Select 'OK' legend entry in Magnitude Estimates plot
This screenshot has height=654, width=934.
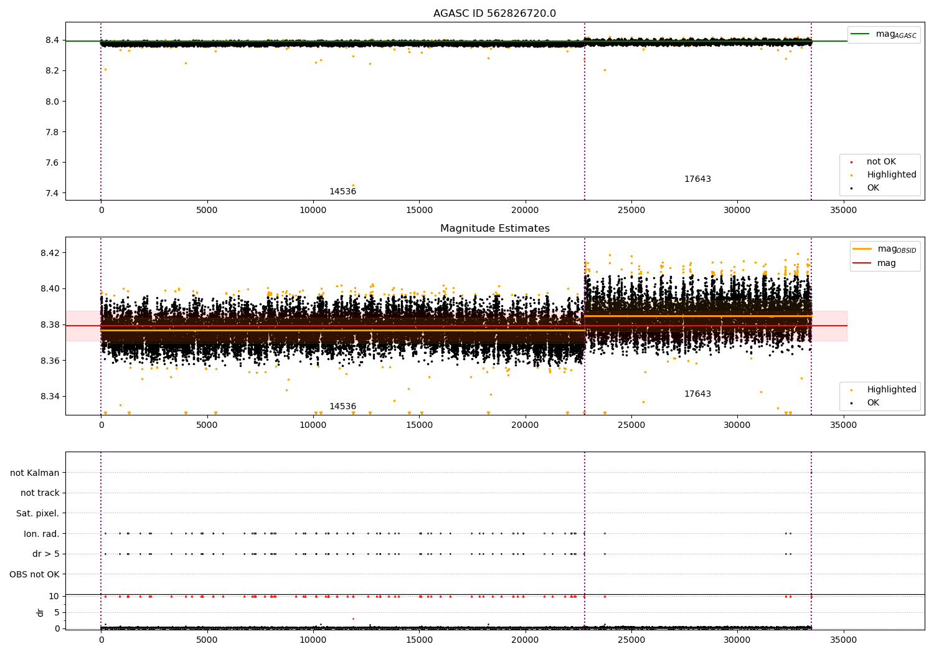pyautogui.click(x=873, y=403)
